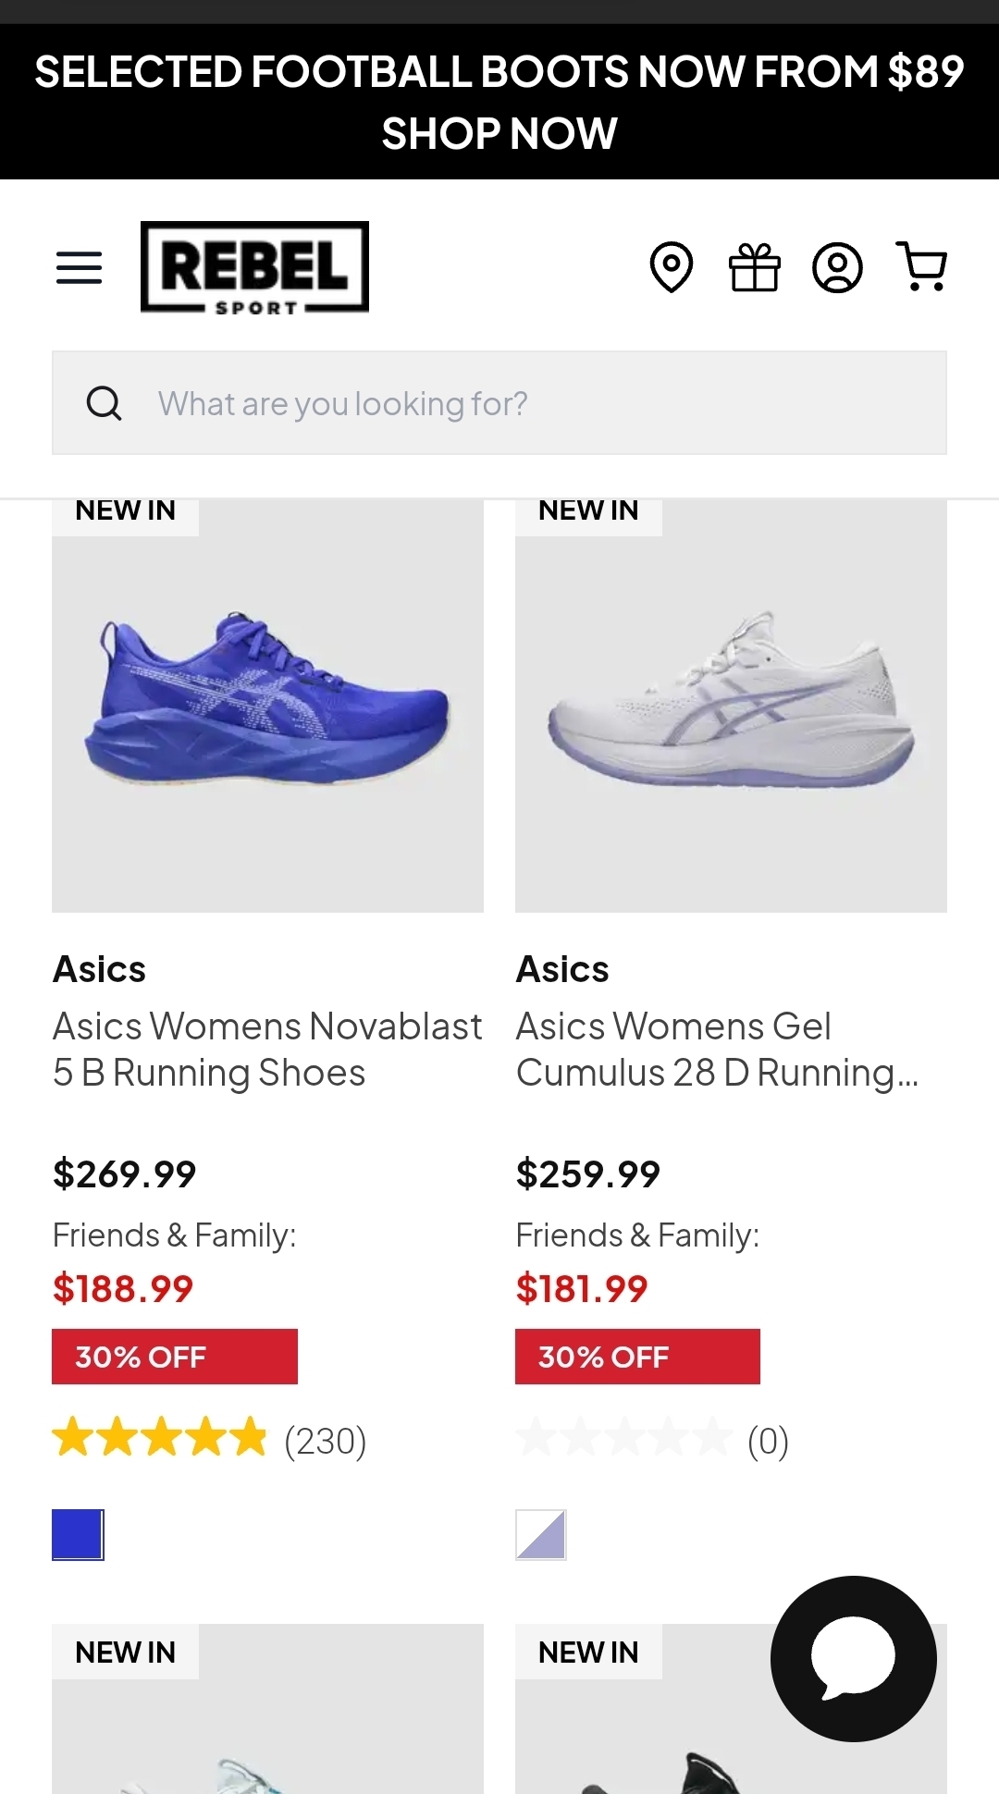The width and height of the screenshot is (999, 1794).
Task: Open the hamburger navigation menu
Action: (x=80, y=267)
